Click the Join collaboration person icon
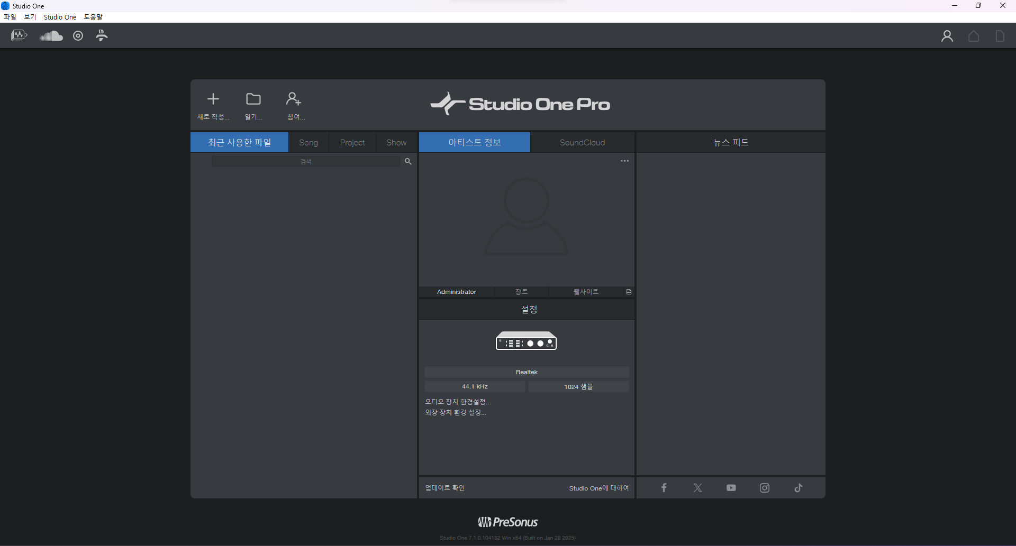1016x546 pixels. click(294, 99)
